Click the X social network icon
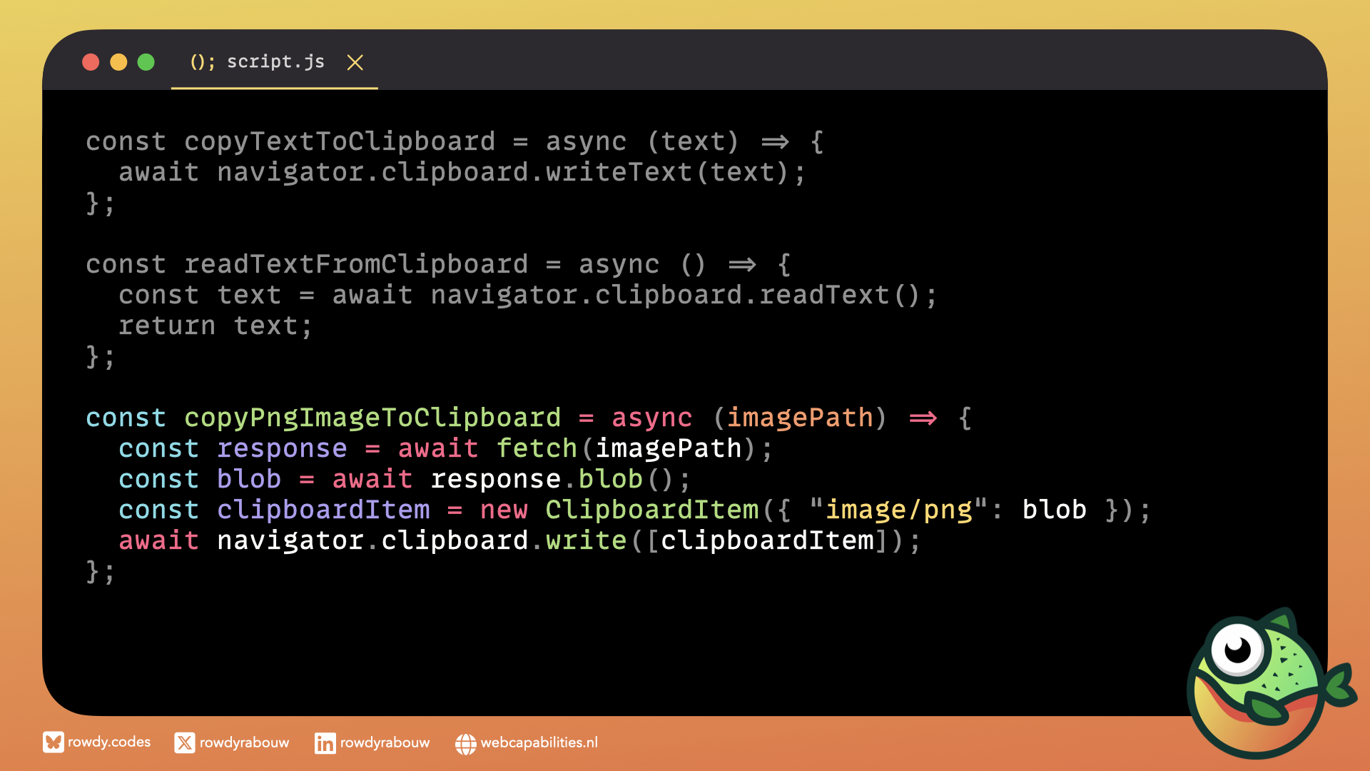 (184, 743)
